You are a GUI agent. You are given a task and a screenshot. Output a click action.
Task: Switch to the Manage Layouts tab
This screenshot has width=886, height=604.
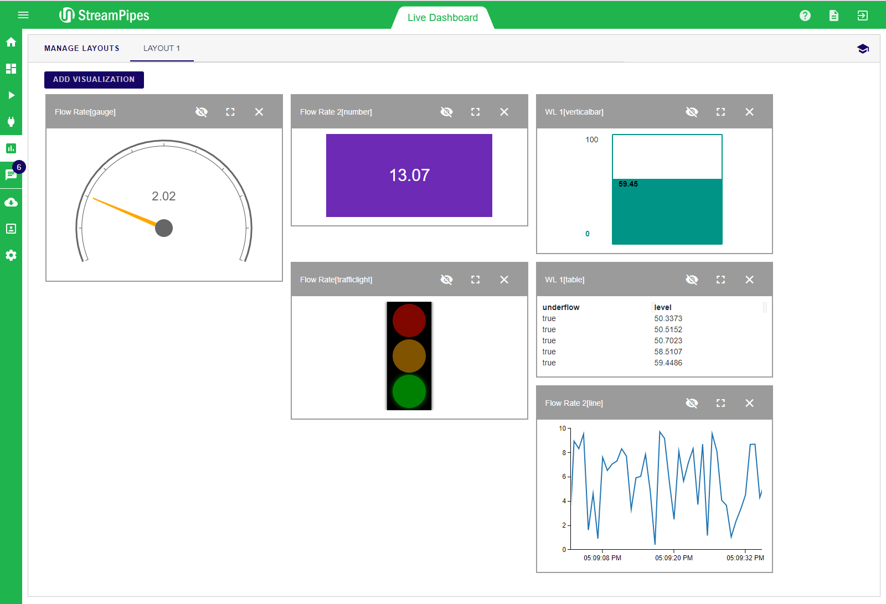click(82, 48)
